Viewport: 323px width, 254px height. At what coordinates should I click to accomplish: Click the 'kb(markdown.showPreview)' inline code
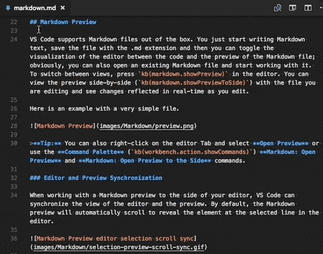point(183,74)
